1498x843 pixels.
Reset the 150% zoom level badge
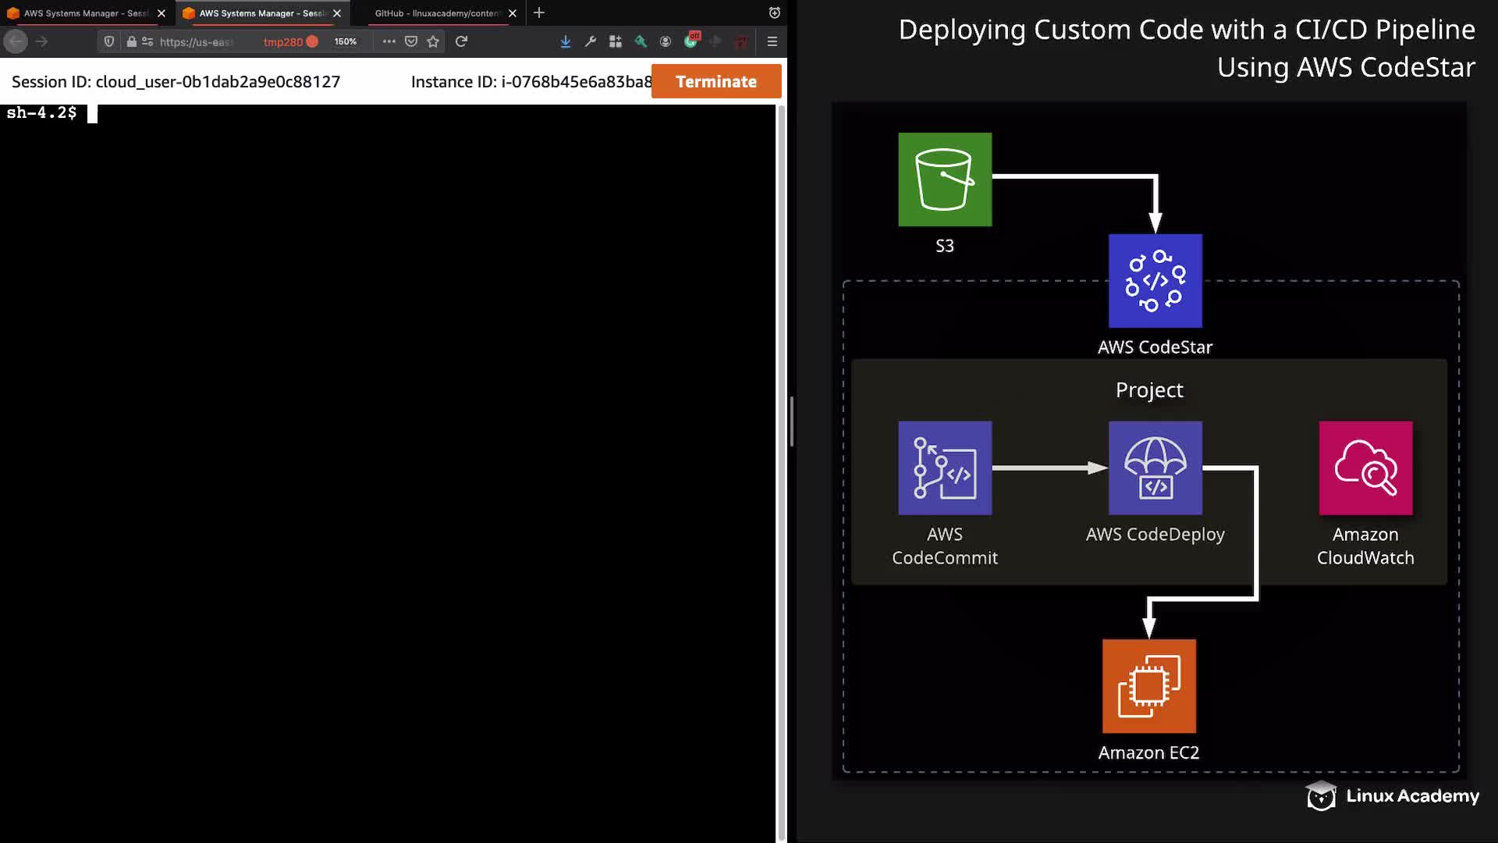click(x=345, y=41)
